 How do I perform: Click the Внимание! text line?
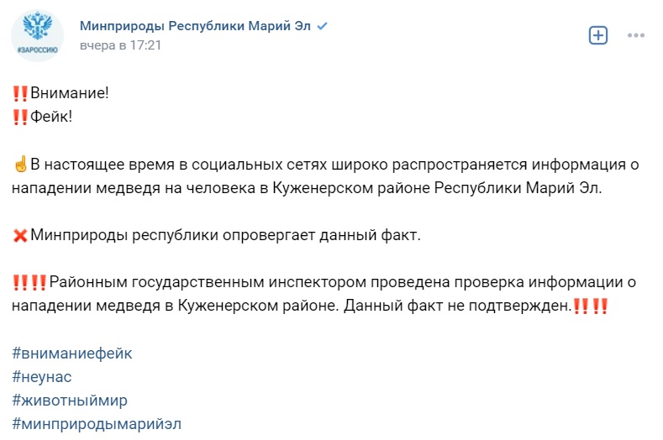70,93
